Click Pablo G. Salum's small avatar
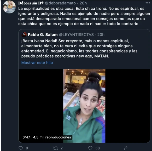 click(x=24, y=34)
